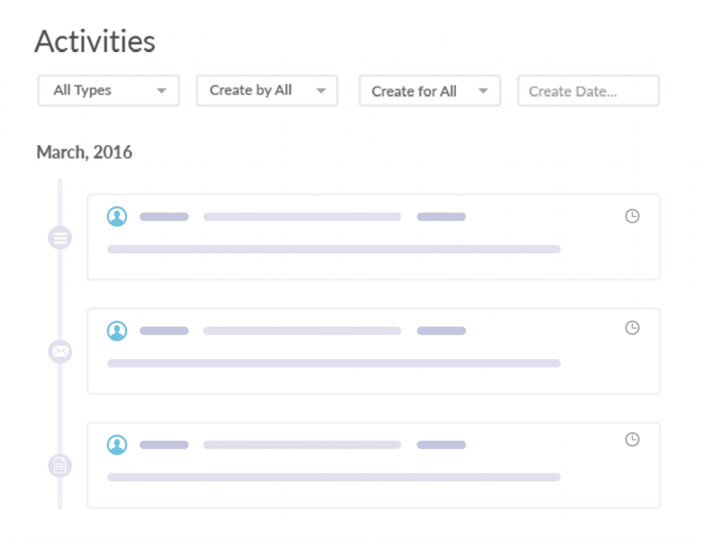This screenshot has height=542, width=702.
Task: Click the name placeholder beside first card's avatar
Action: 164,217
